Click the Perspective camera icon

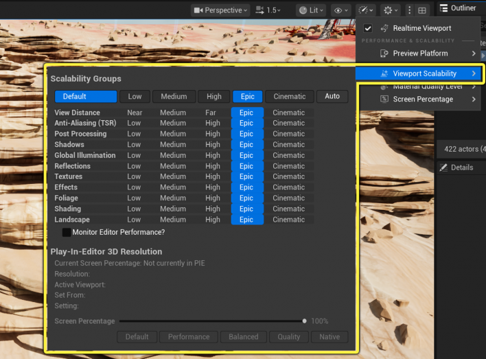click(198, 10)
